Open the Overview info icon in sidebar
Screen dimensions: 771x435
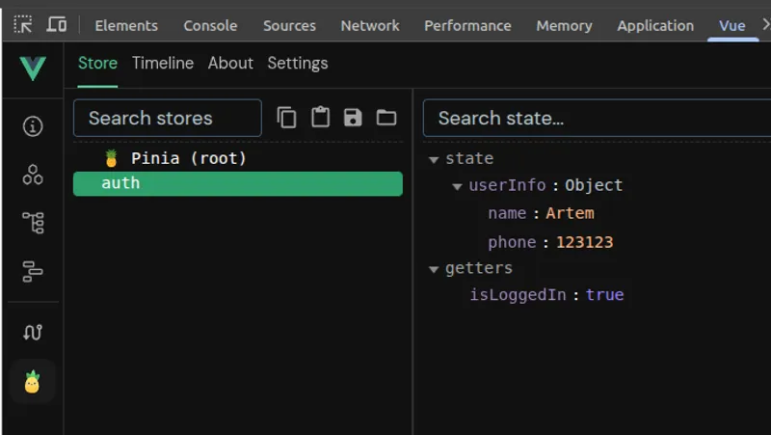[33, 126]
